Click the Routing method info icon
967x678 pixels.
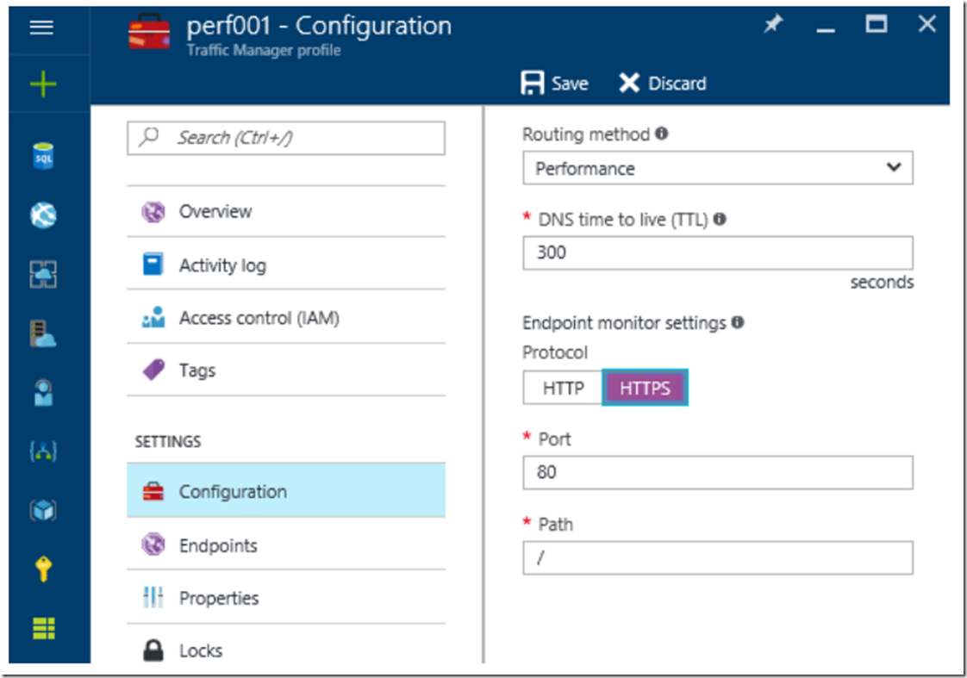[x=662, y=134]
